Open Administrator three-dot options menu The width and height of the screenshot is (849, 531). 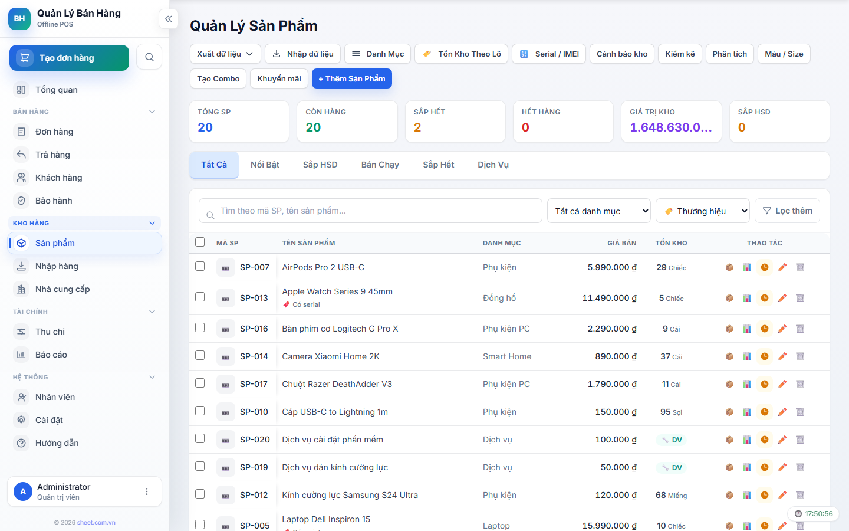click(147, 491)
